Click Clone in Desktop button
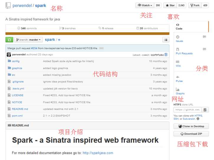The image size is (214, 160). [x=191, y=126]
